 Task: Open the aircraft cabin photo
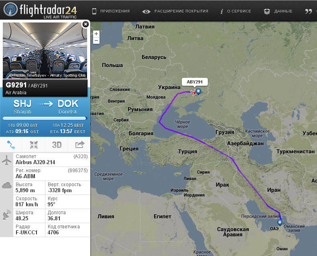pyautogui.click(x=45, y=51)
